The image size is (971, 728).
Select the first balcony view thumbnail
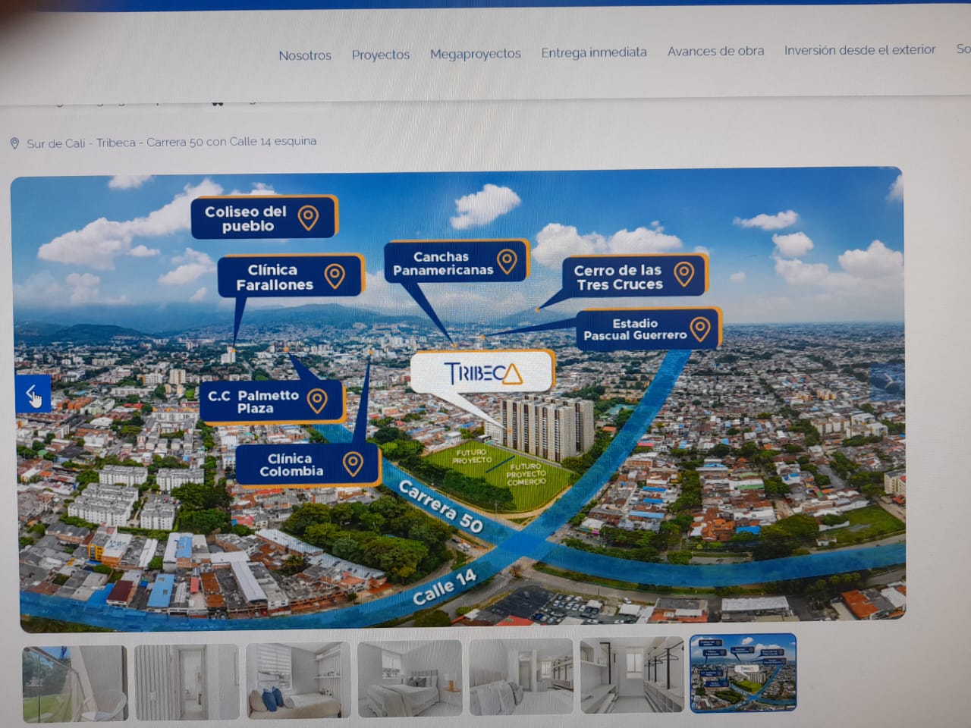pos(74,682)
